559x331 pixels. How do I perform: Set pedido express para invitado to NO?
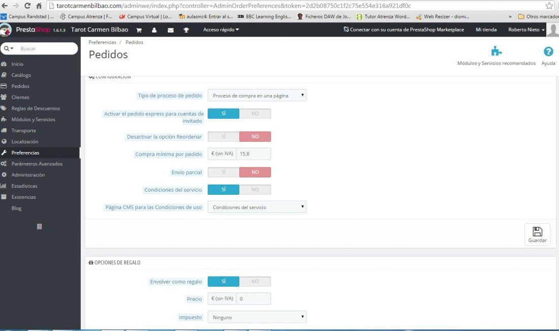point(255,113)
